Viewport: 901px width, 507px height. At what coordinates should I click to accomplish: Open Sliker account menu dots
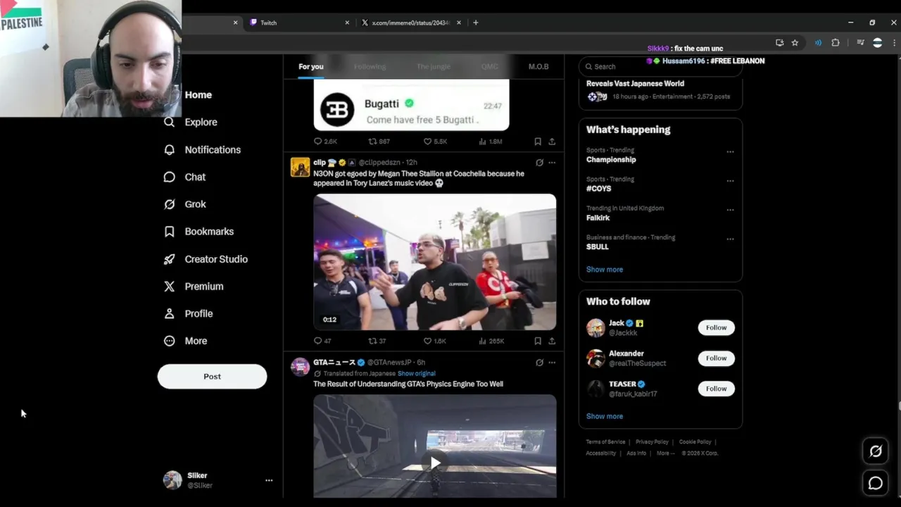click(x=268, y=480)
